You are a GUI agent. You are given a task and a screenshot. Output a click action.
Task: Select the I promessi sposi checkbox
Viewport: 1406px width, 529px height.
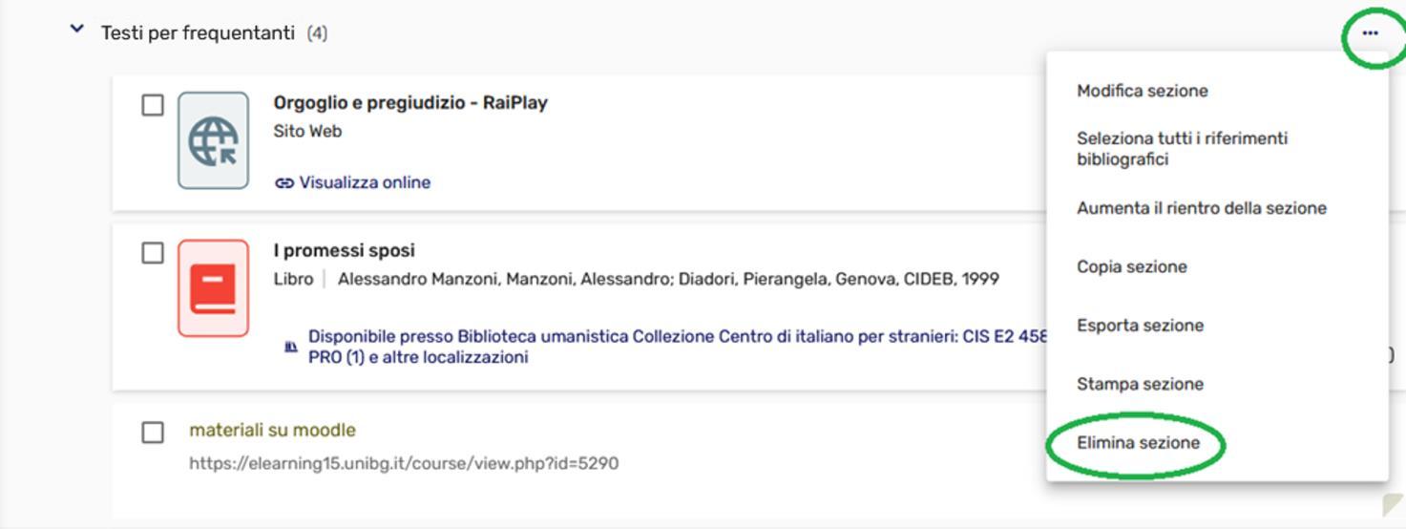coord(153,253)
